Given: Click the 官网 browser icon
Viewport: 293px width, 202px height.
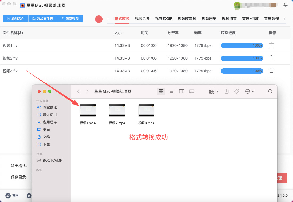Looking at the screenshot, I should (8, 196).
